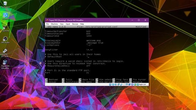Click the nano 'Modified' status indicator
This screenshot has width=196, height=110.
click(141, 27)
